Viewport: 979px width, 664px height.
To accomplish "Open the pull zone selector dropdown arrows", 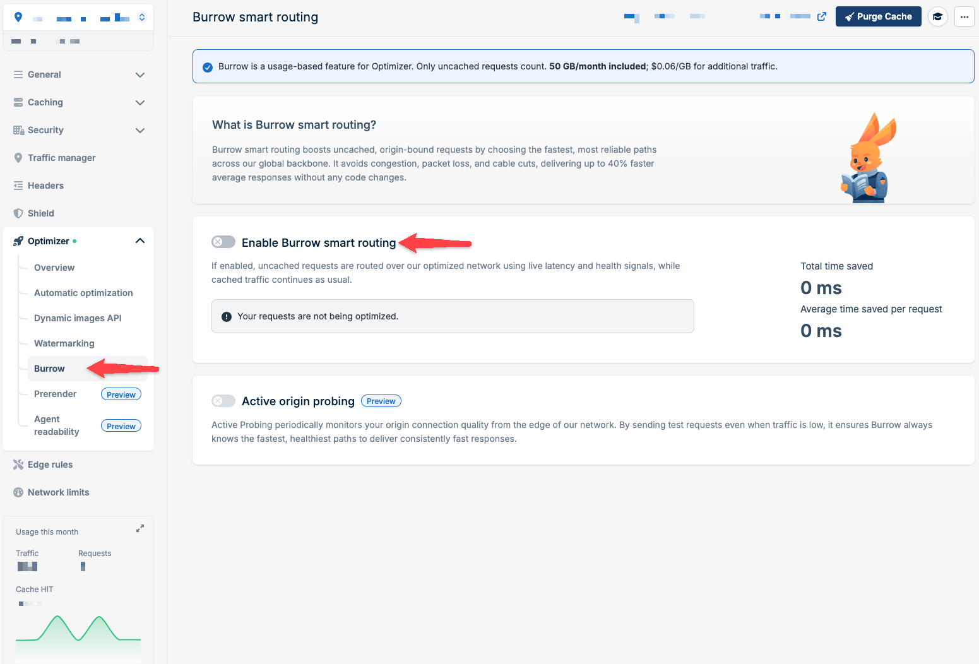I will point(142,18).
